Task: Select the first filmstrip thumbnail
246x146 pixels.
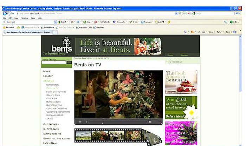Action: coord(83,135)
